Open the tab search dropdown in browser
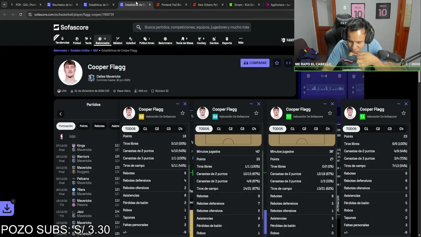 point(4,5)
